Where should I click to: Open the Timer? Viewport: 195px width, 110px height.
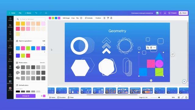point(71,97)
